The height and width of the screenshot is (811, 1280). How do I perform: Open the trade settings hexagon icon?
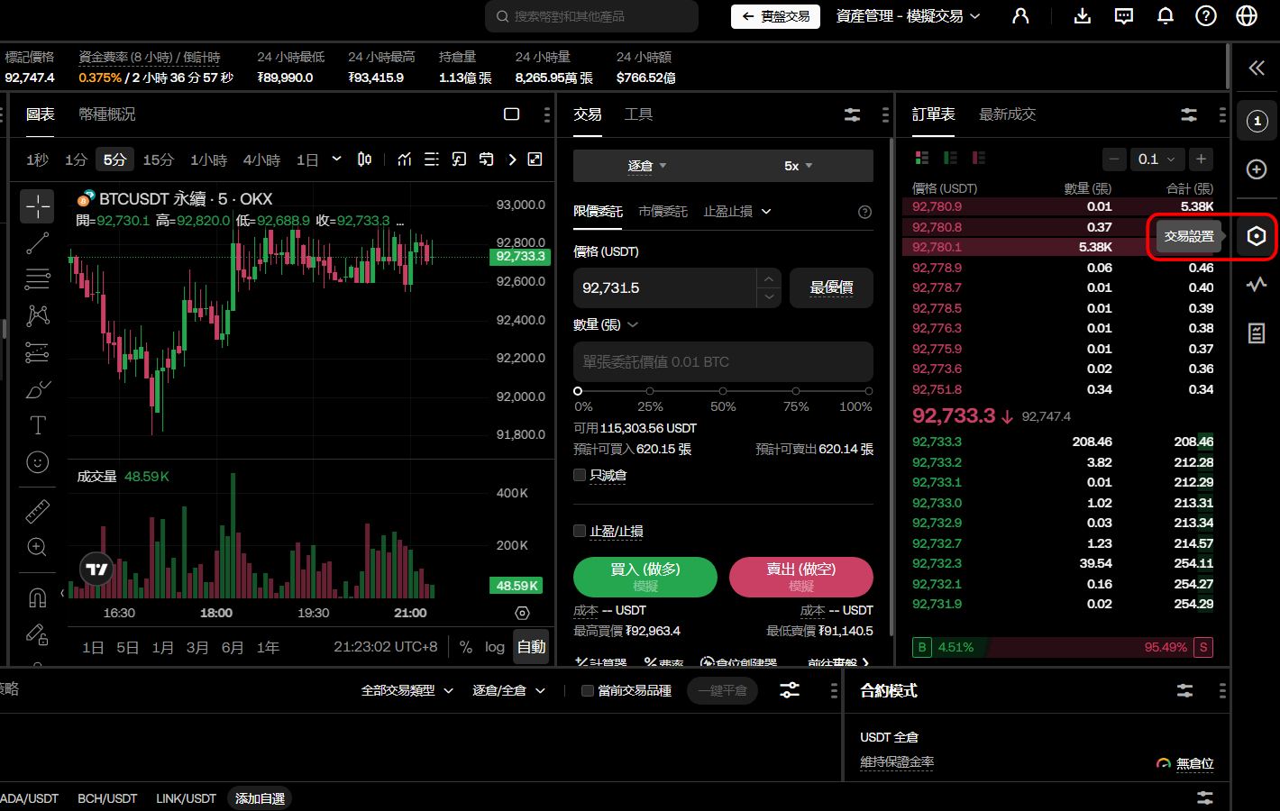click(1257, 236)
